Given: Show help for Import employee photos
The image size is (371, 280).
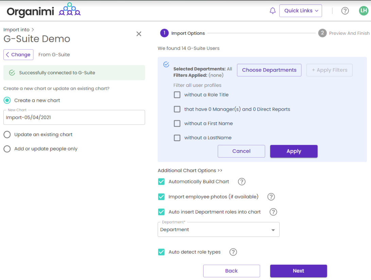Looking at the screenshot, I should pyautogui.click(x=271, y=197).
